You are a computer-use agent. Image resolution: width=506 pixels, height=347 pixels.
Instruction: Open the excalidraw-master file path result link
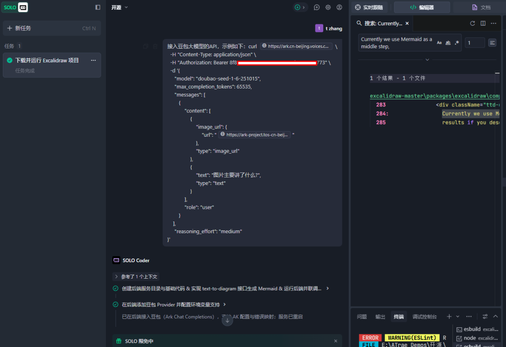(434, 96)
